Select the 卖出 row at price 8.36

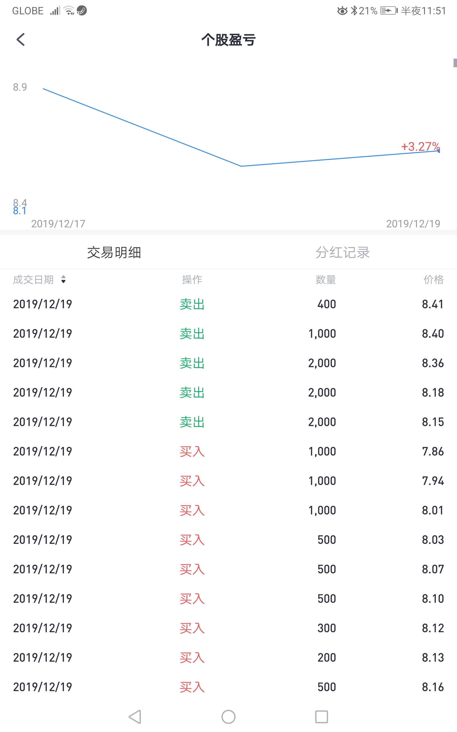pos(228,363)
